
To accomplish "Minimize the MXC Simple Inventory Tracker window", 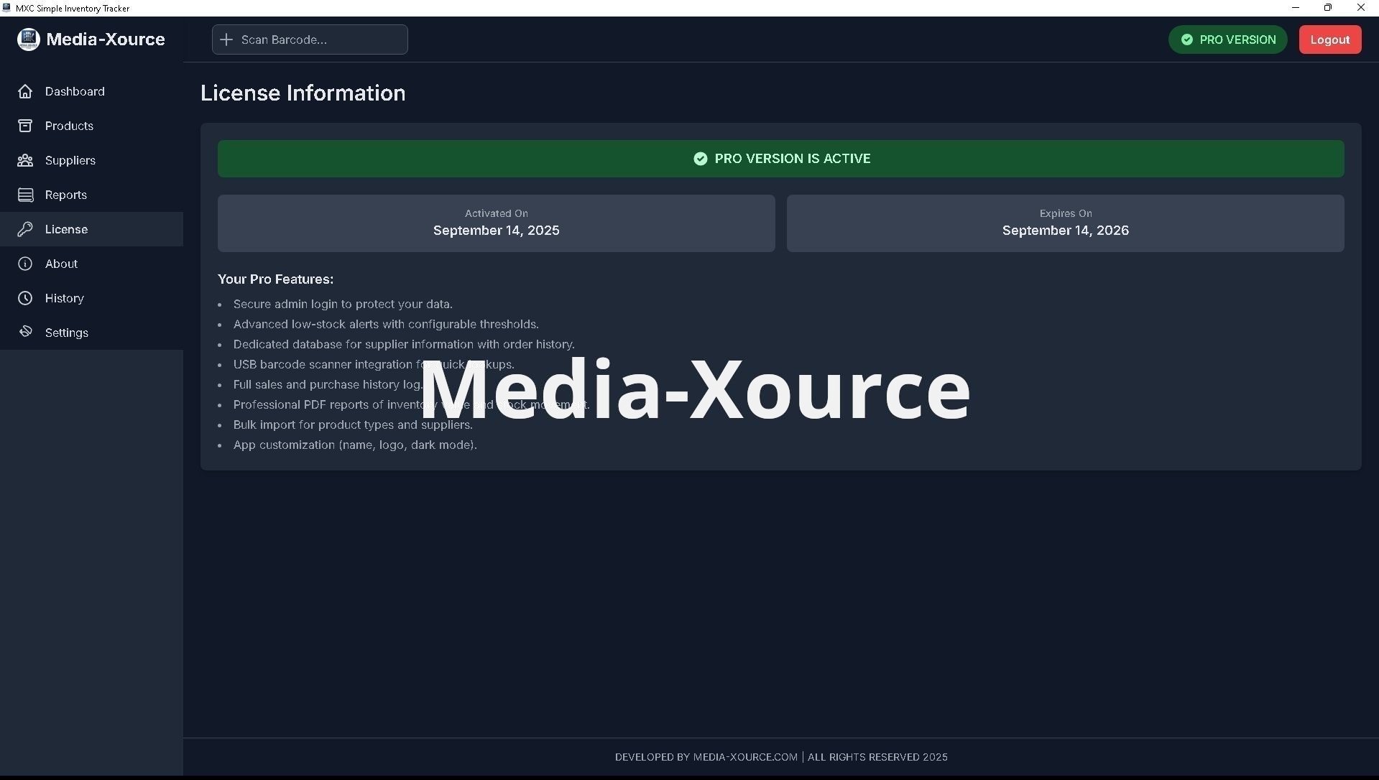I will click(x=1296, y=8).
